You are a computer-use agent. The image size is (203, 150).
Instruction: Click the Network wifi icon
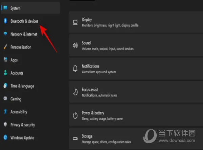5,34
